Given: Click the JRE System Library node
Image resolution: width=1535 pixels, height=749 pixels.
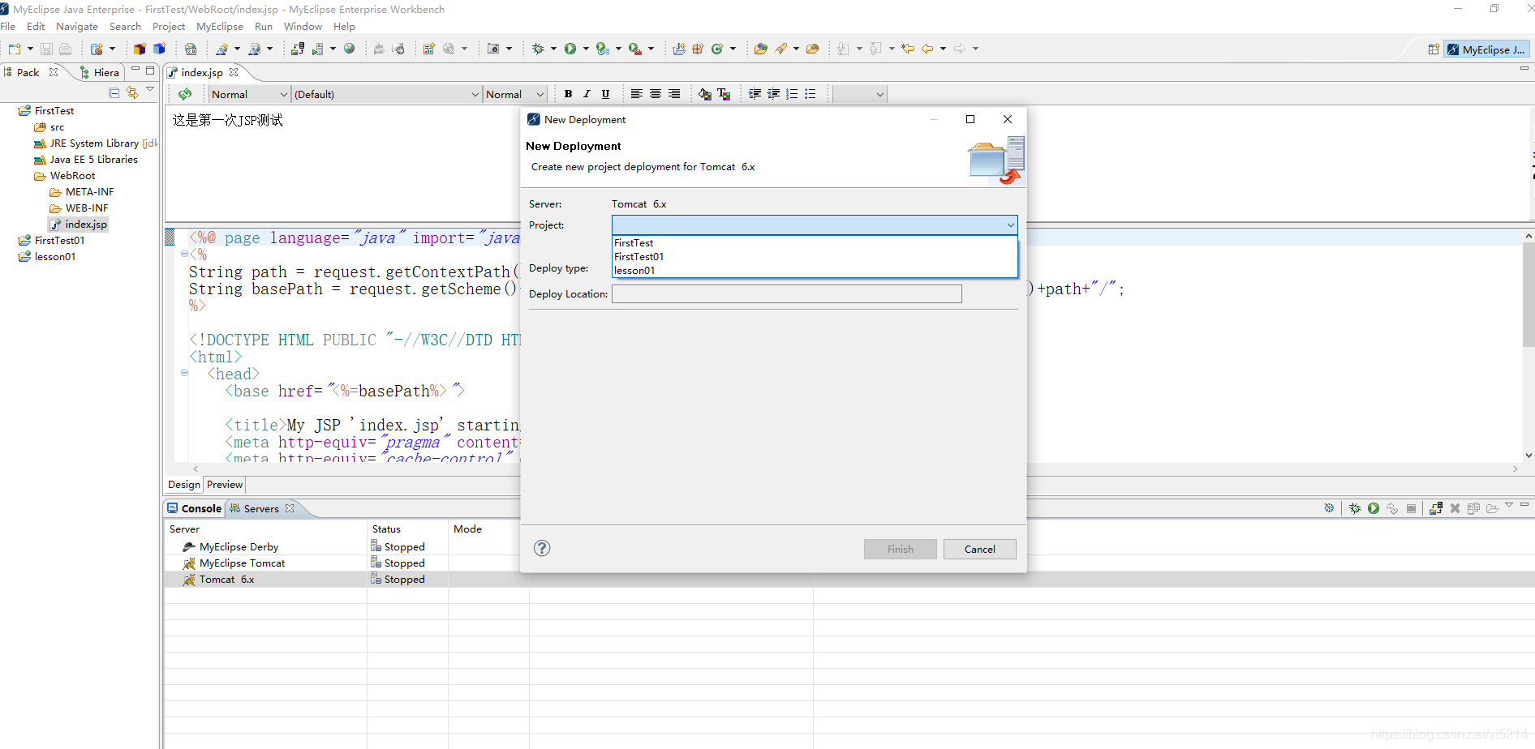Looking at the screenshot, I should click(x=94, y=143).
